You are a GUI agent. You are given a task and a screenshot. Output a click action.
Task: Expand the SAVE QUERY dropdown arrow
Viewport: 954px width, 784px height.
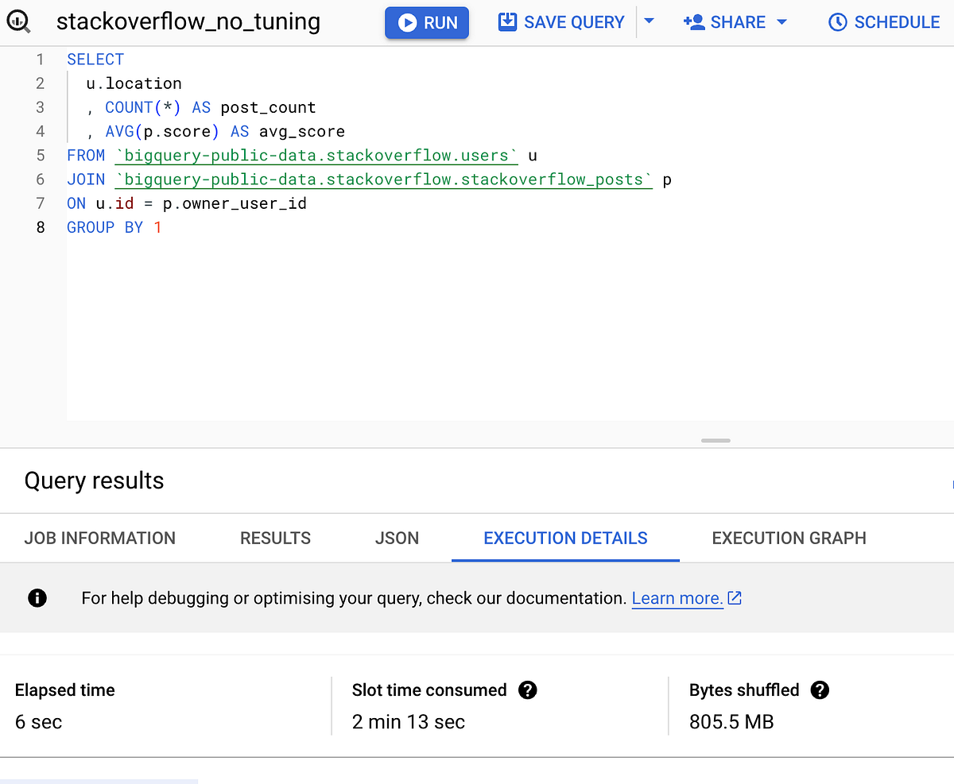pyautogui.click(x=650, y=21)
